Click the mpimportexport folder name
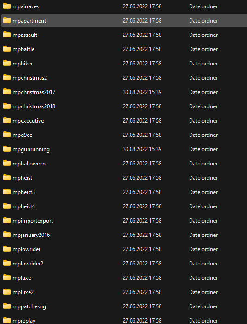 pos(33,221)
